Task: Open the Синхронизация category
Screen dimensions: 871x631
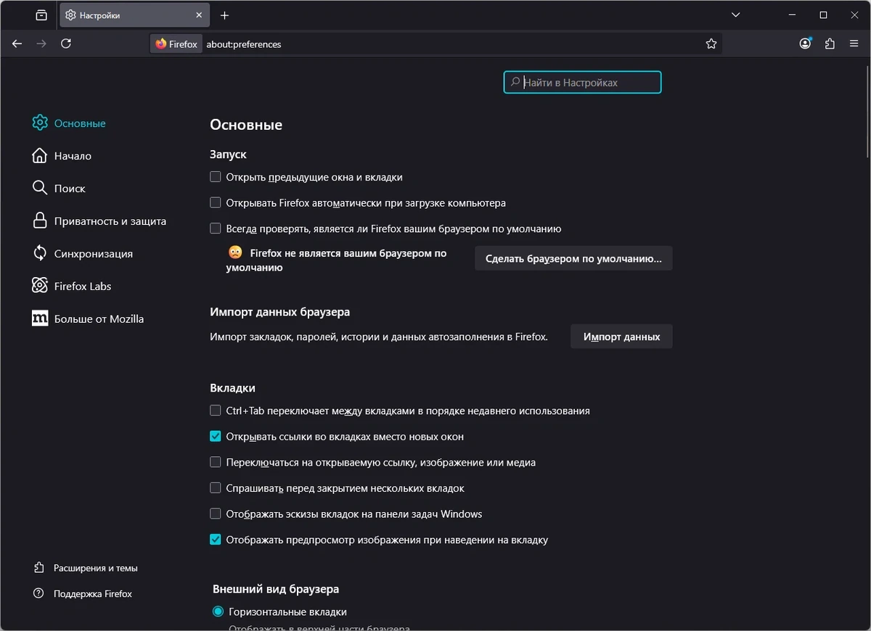Action: [x=82, y=254]
